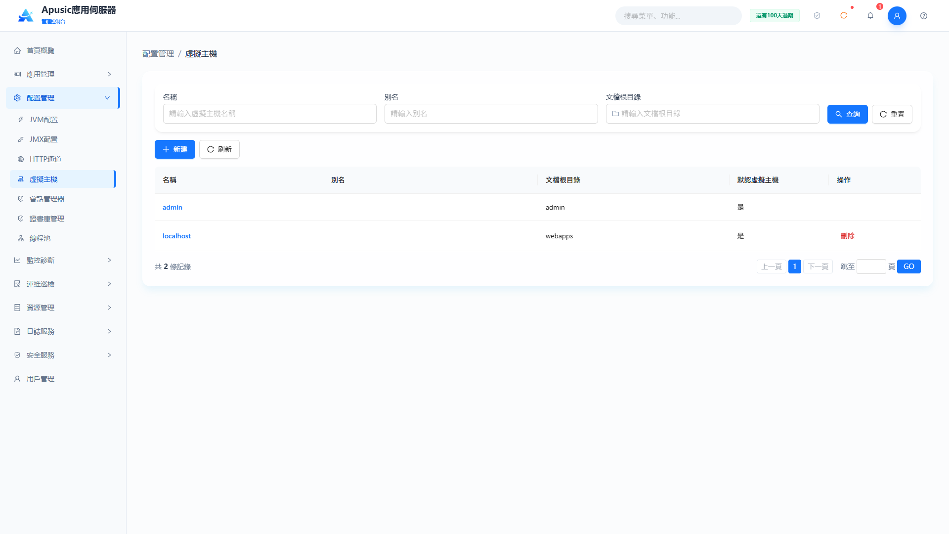Expand the 監控診斷 menu chevron
The width and height of the screenshot is (949, 534).
tap(109, 260)
